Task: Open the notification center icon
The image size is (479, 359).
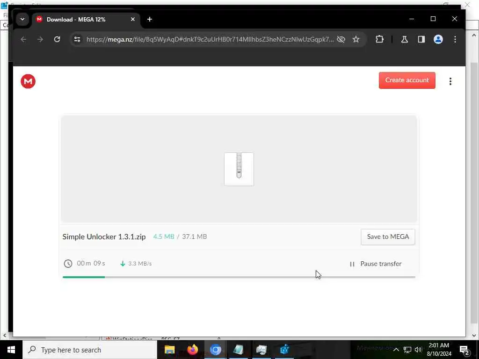Action: [x=464, y=350]
